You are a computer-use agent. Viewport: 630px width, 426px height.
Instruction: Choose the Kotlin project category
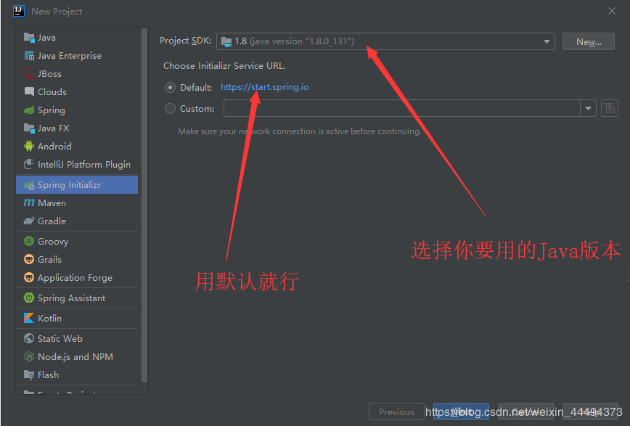77,318
